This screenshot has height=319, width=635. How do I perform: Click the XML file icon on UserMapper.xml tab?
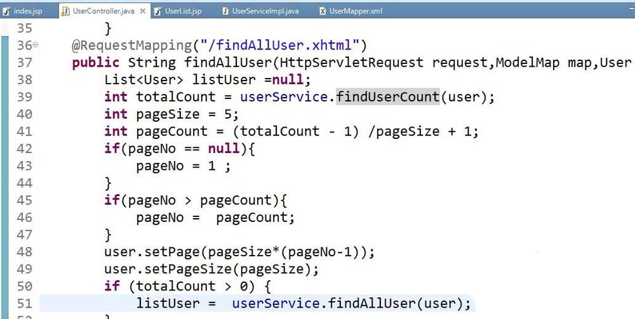[x=323, y=11]
